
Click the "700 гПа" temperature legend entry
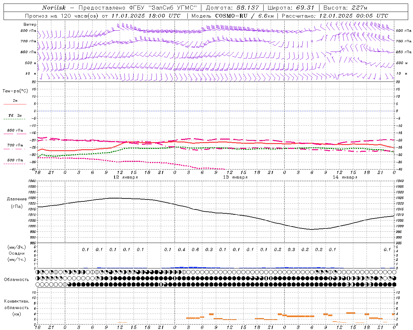[x=15, y=145]
